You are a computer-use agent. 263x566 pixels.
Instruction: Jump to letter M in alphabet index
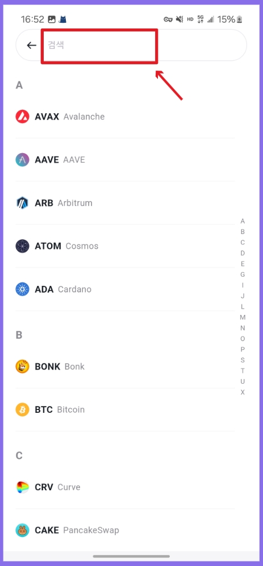pos(243,317)
